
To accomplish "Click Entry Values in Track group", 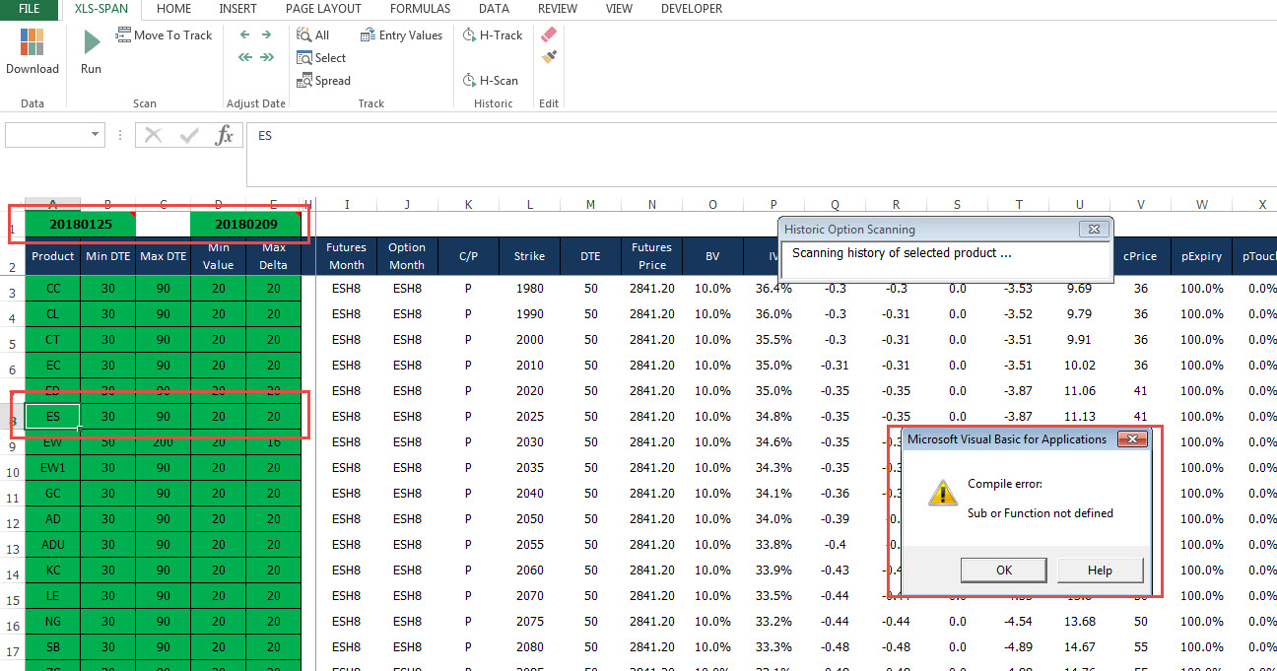I will click(x=401, y=34).
